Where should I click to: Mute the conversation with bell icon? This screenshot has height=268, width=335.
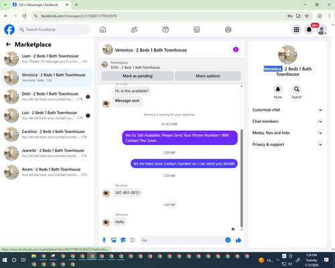point(278,89)
